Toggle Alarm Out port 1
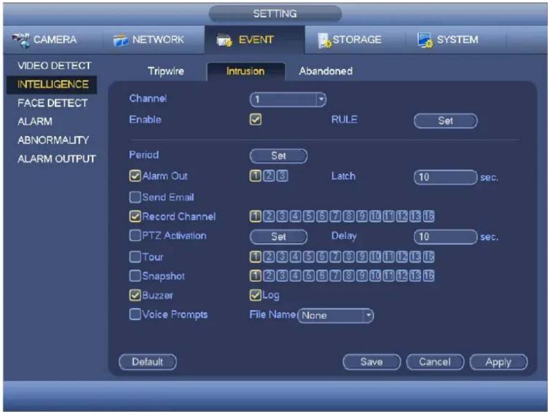This screenshot has width=548, height=412. tap(255, 176)
